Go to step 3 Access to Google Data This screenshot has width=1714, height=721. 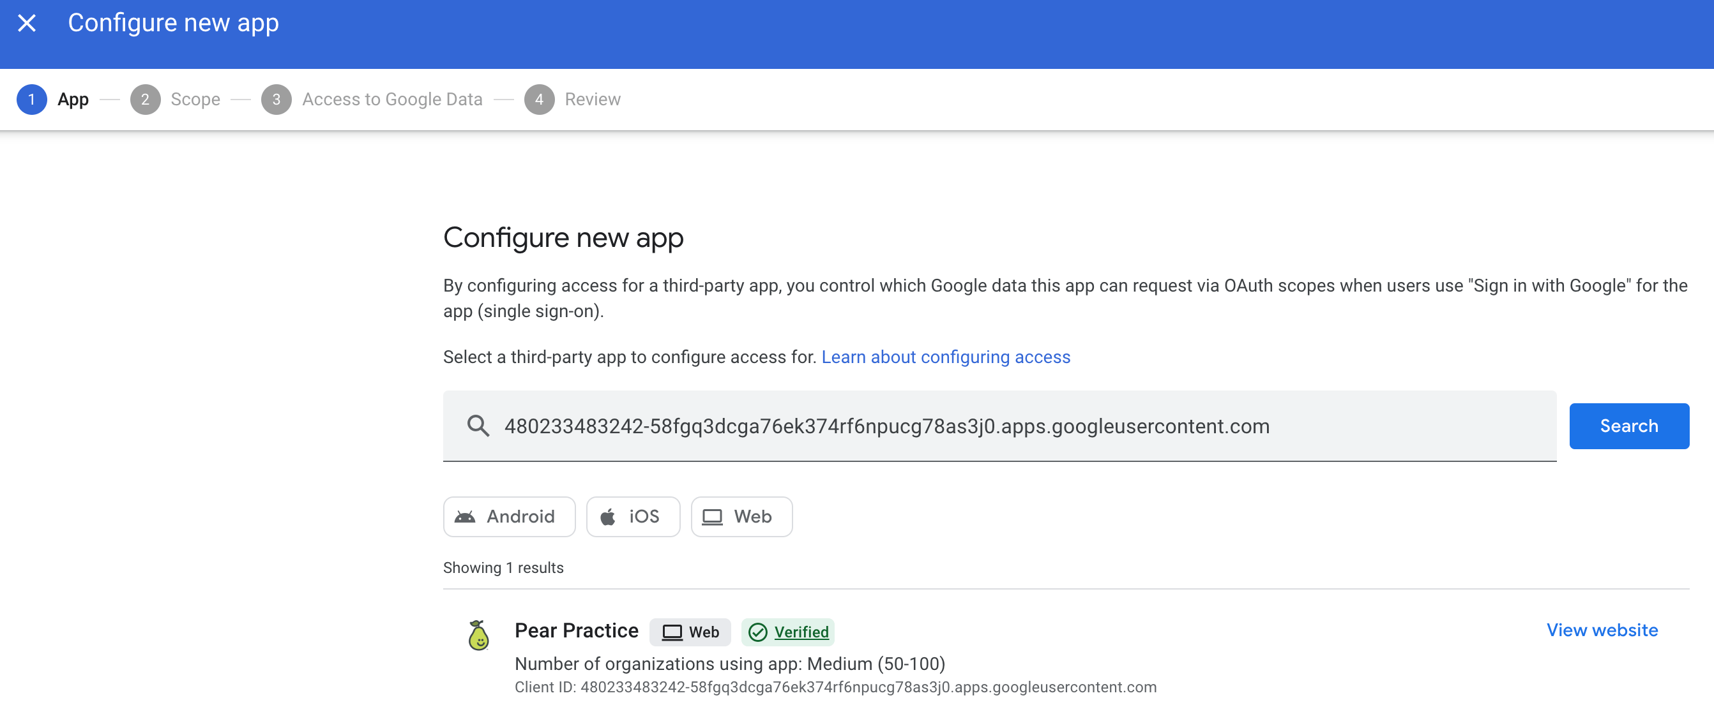point(372,99)
